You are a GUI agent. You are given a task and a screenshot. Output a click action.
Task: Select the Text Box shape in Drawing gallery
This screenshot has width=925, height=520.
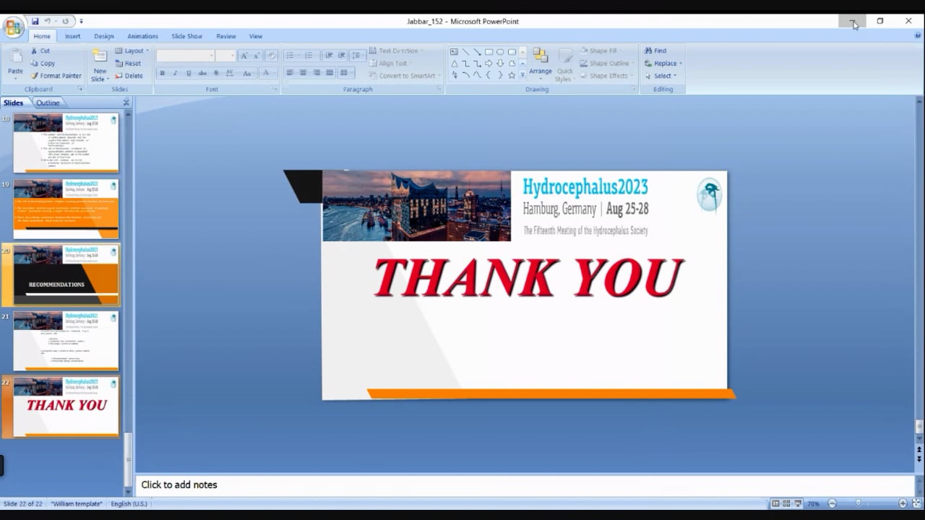(x=454, y=51)
